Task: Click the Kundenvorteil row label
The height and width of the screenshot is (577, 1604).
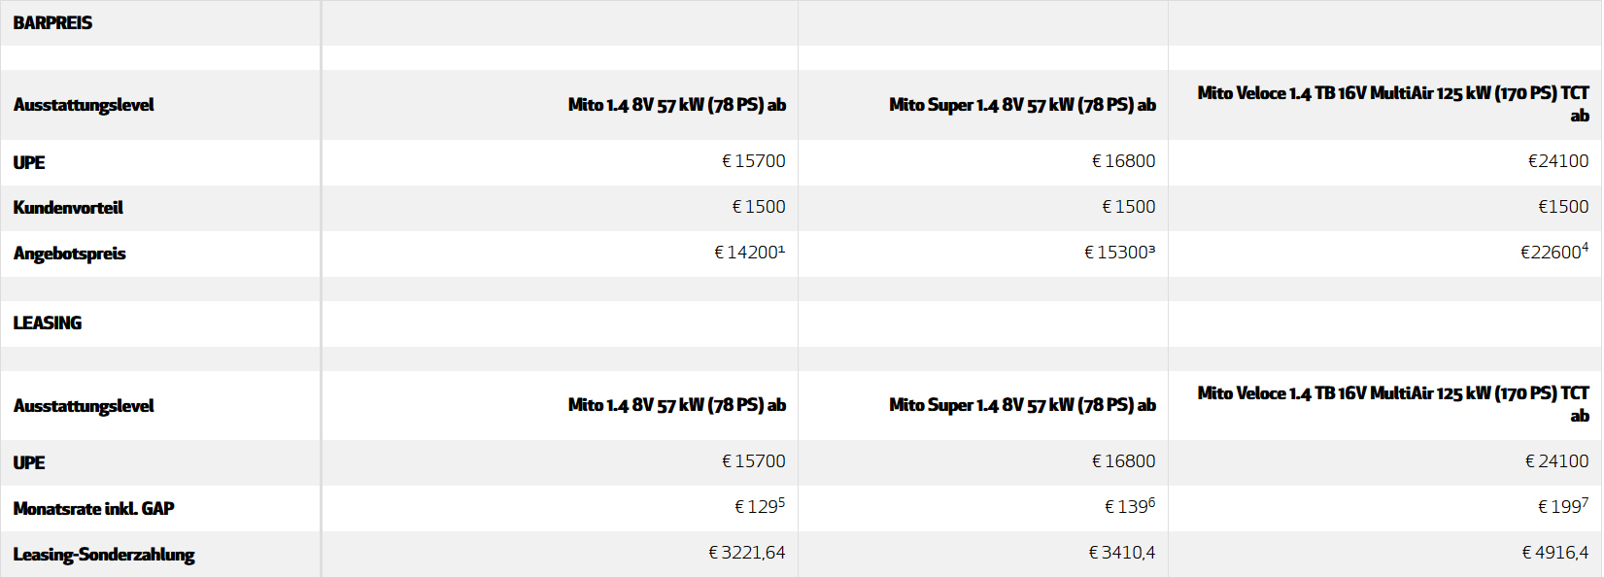Action: (68, 208)
